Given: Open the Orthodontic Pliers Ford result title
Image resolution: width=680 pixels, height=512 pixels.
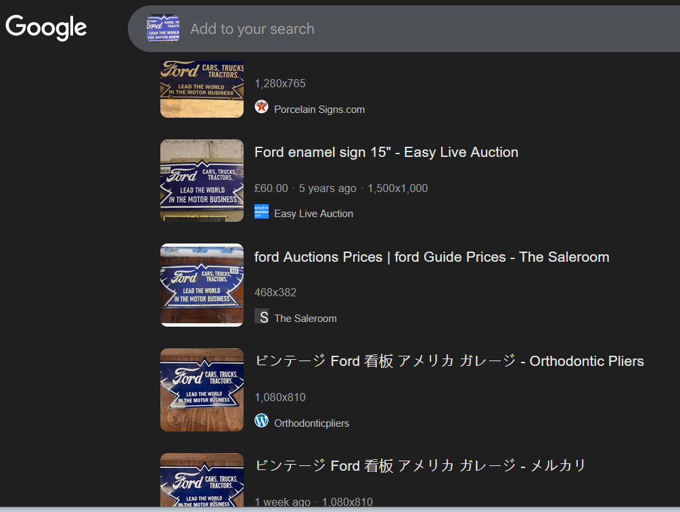Looking at the screenshot, I should [449, 361].
